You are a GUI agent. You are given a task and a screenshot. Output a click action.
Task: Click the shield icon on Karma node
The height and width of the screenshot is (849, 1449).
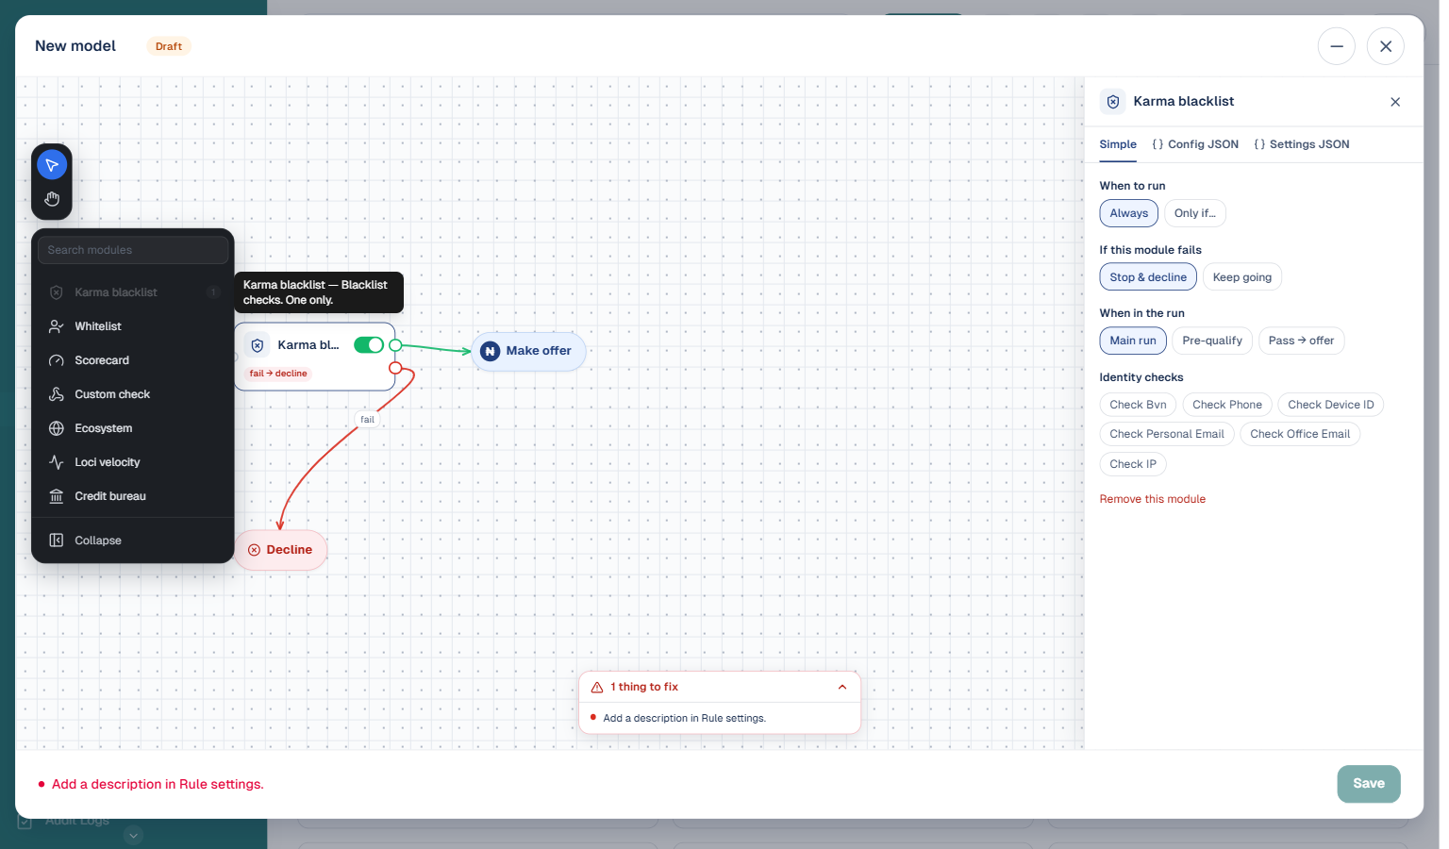[258, 345]
